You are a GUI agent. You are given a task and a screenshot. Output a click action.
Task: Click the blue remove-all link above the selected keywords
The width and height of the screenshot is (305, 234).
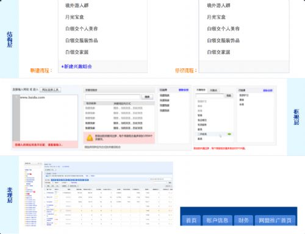pyautogui.click(x=184, y=90)
